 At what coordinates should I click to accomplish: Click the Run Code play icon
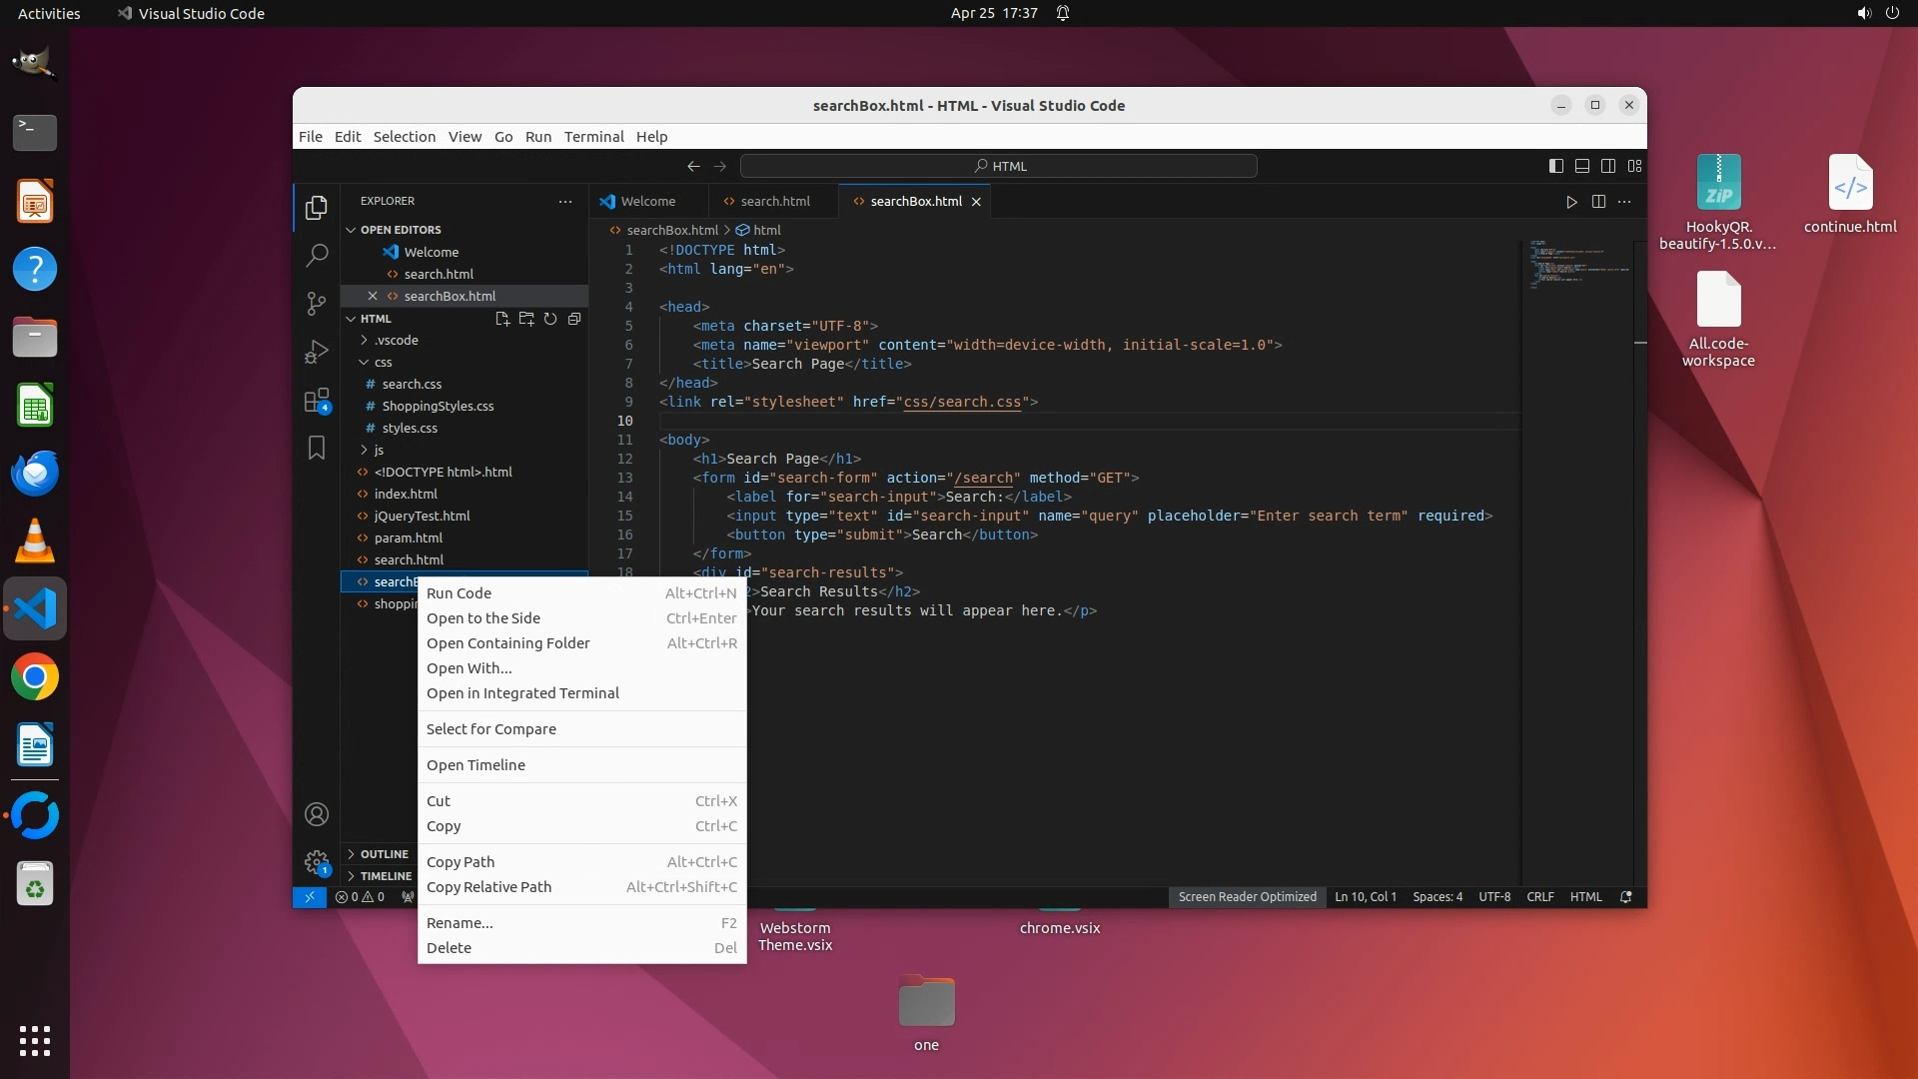[x=1571, y=202]
